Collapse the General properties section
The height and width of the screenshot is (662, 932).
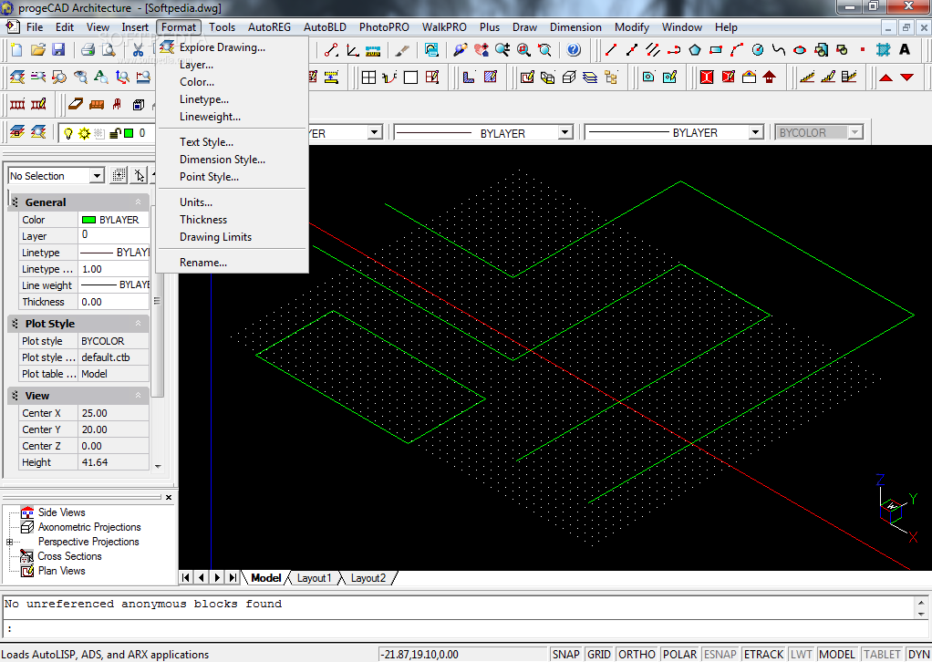pos(138,202)
